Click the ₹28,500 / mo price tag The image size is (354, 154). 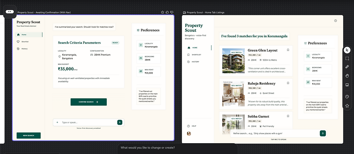[x=254, y=88]
